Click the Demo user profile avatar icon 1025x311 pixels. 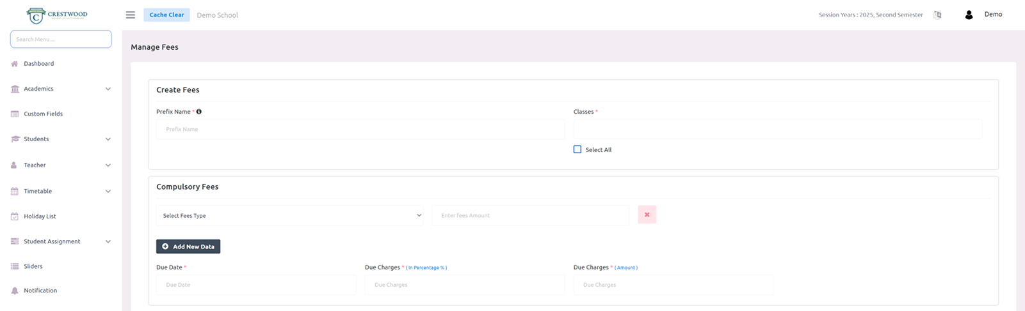tap(969, 15)
